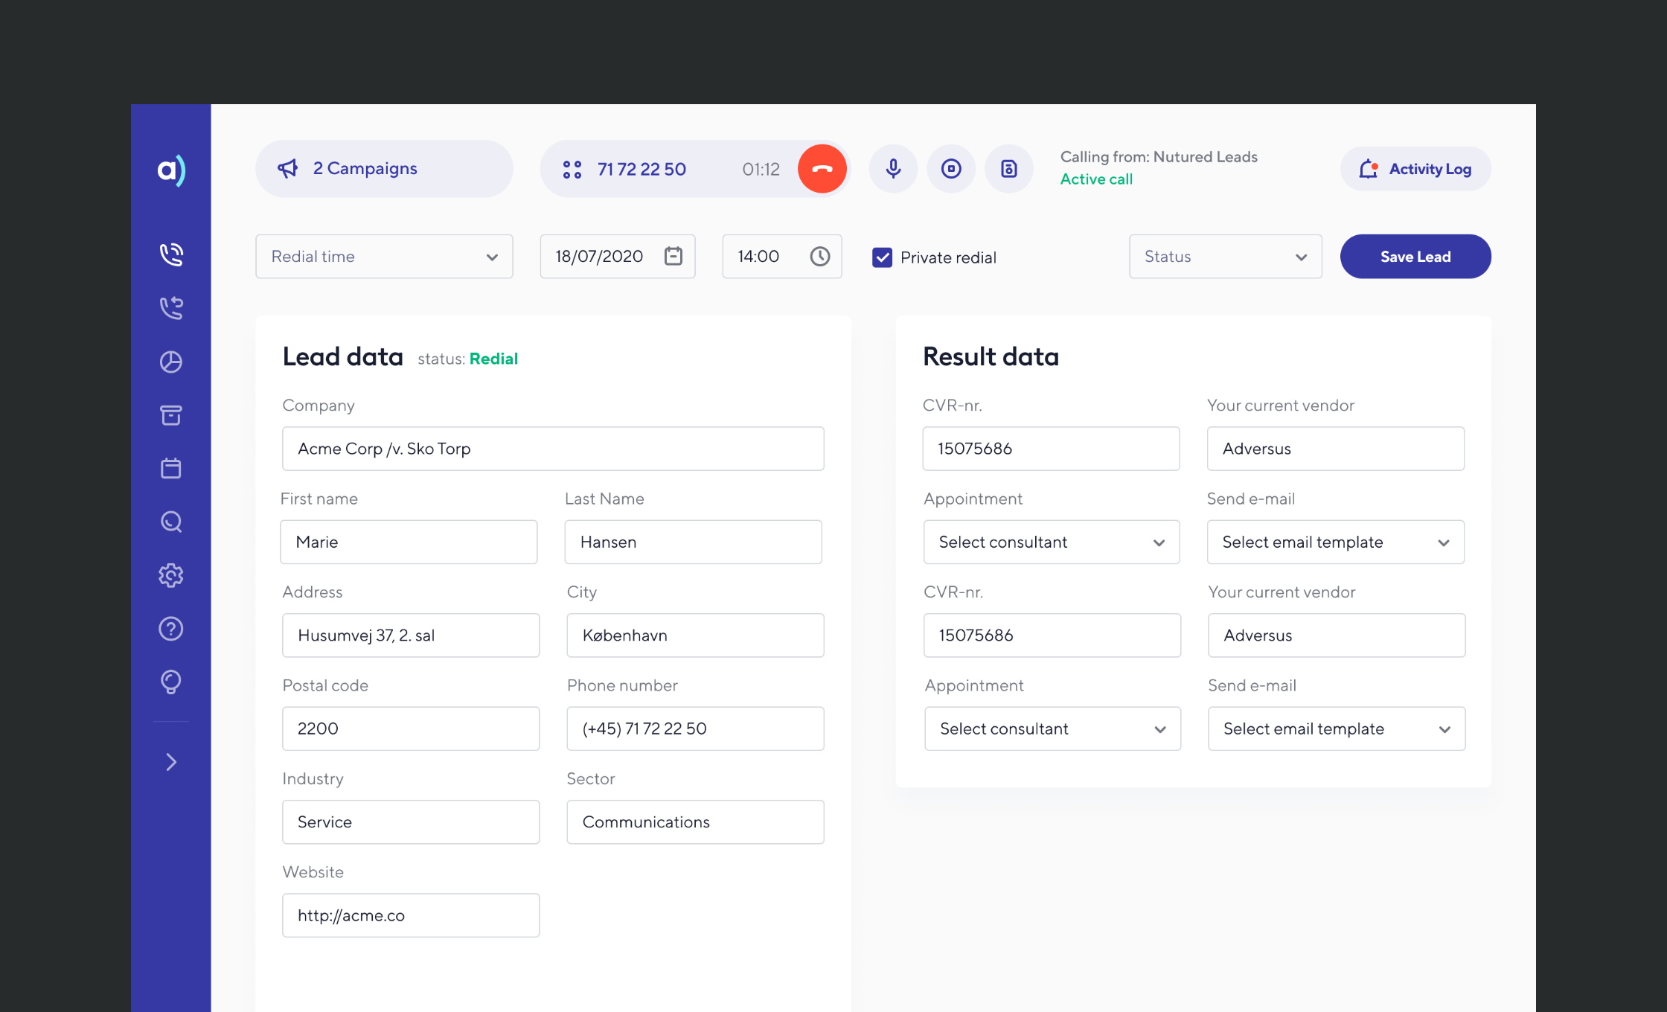Click the clipboard notes icon button
Screen dimensions: 1667x1012
coord(1009,169)
